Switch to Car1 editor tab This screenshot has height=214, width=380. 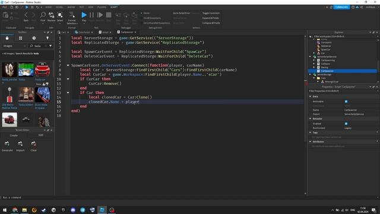[x=64, y=32]
